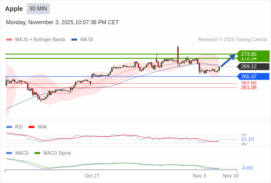Image resolution: width=271 pixels, height=183 pixels.
Task: Click the blue MACD legend swatch
Action: 9,153
